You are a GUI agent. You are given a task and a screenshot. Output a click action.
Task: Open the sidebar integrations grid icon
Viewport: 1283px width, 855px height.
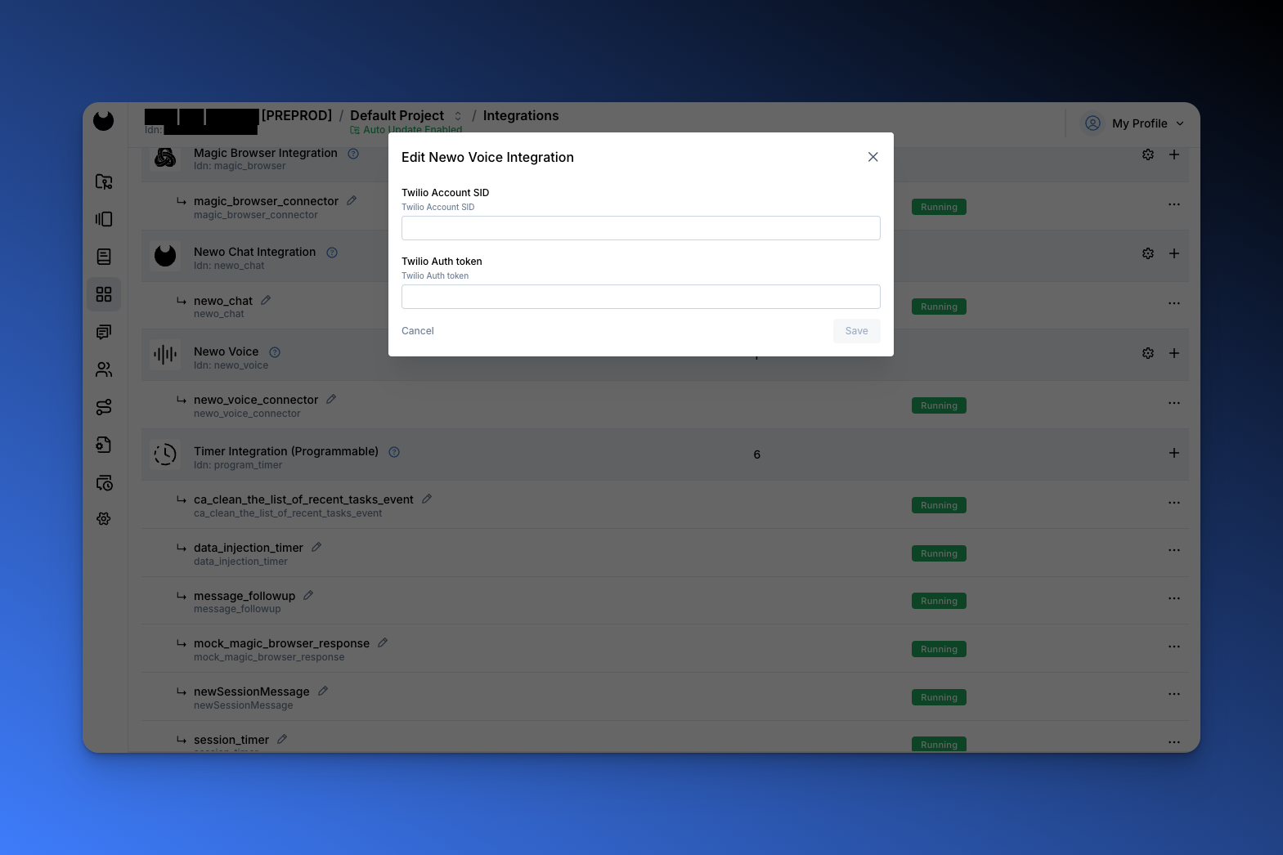click(x=104, y=294)
